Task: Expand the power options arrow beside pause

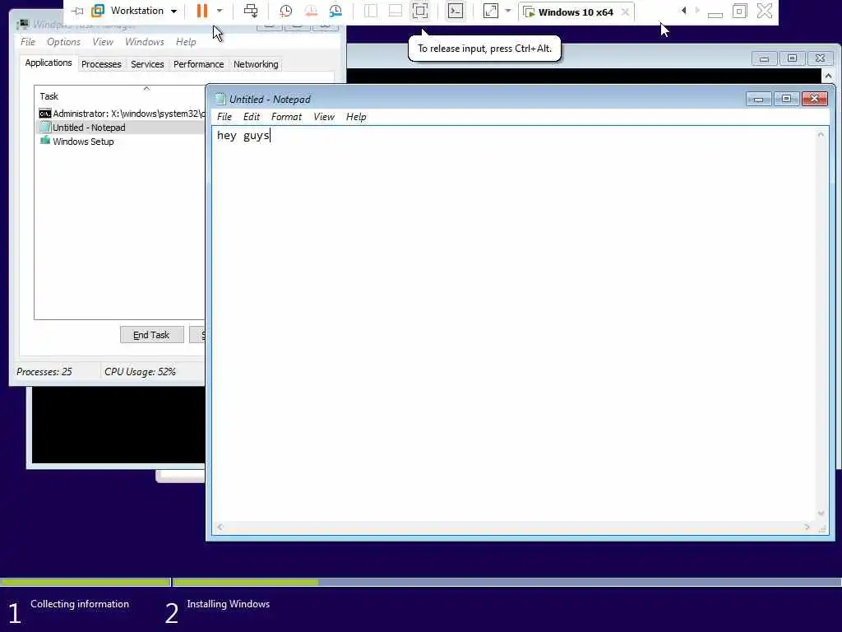Action: [x=220, y=11]
